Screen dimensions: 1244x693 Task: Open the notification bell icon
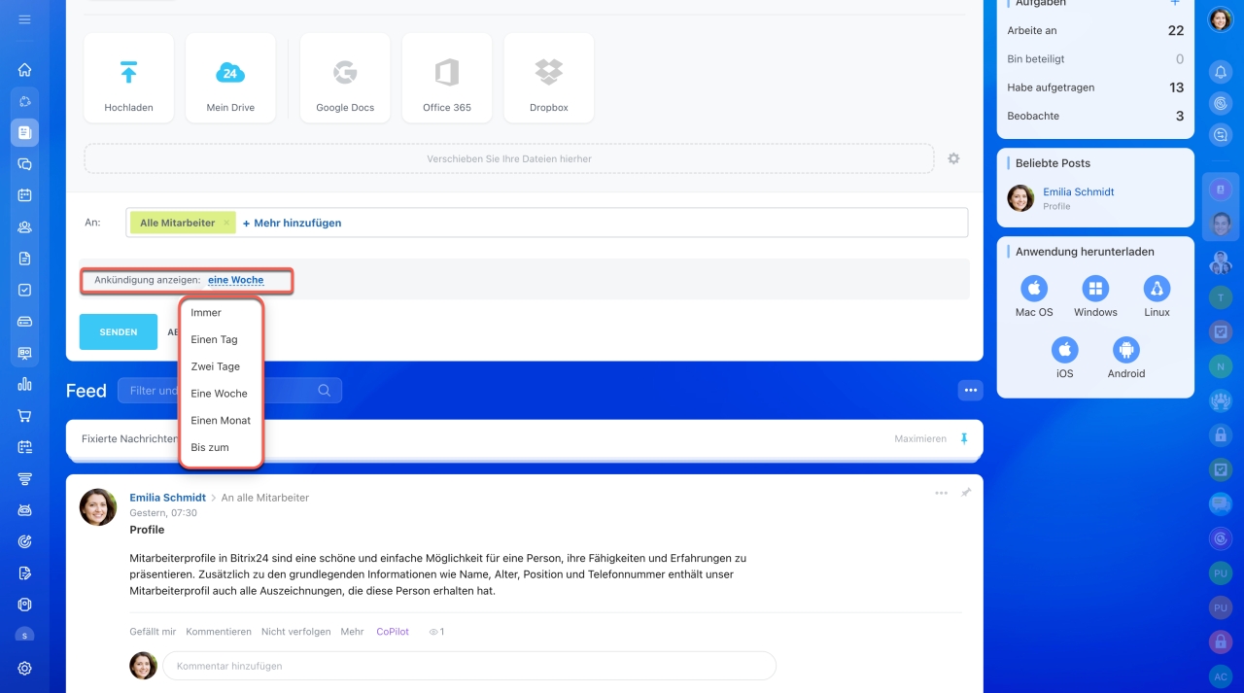[x=1221, y=72]
